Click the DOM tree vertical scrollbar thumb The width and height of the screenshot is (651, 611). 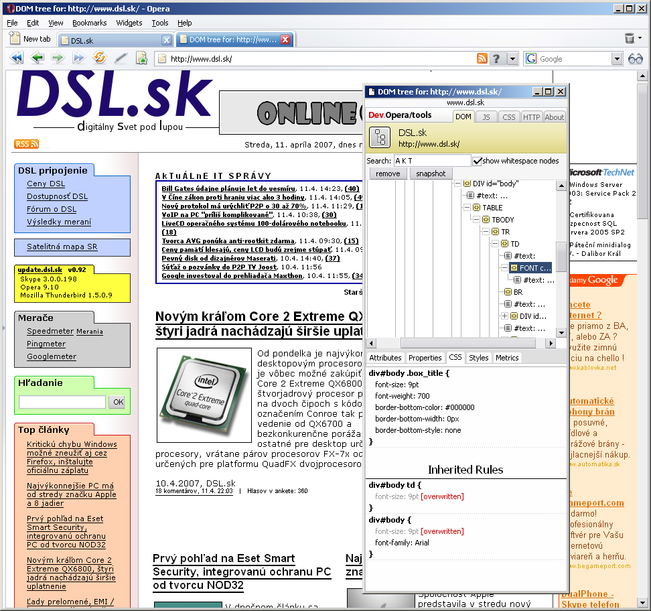tap(561, 257)
